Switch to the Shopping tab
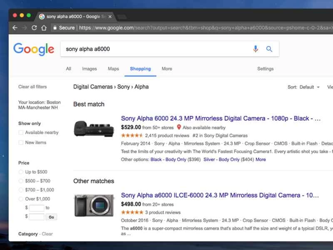This screenshot has height=250, width=333. tap(140, 69)
